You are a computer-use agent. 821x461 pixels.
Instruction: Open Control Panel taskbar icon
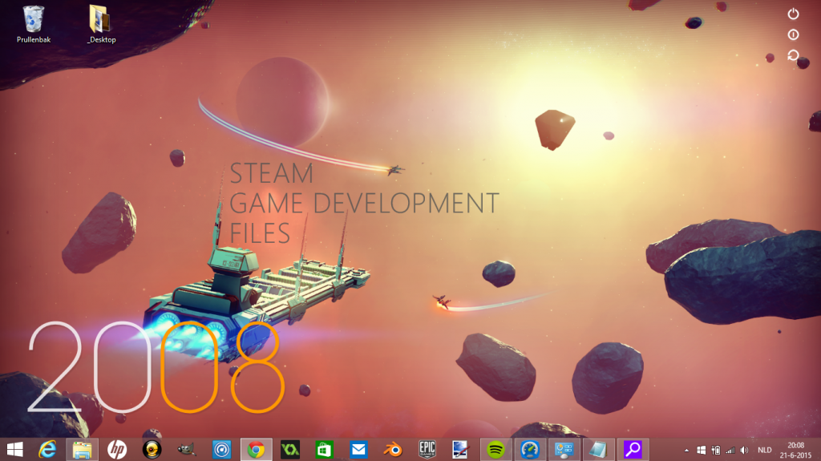(564, 450)
